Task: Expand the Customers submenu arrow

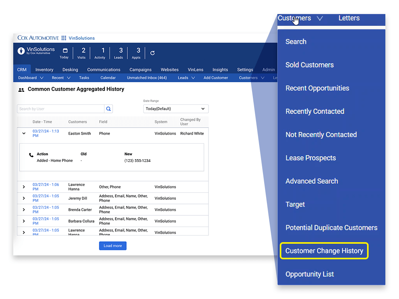Action: [320, 18]
